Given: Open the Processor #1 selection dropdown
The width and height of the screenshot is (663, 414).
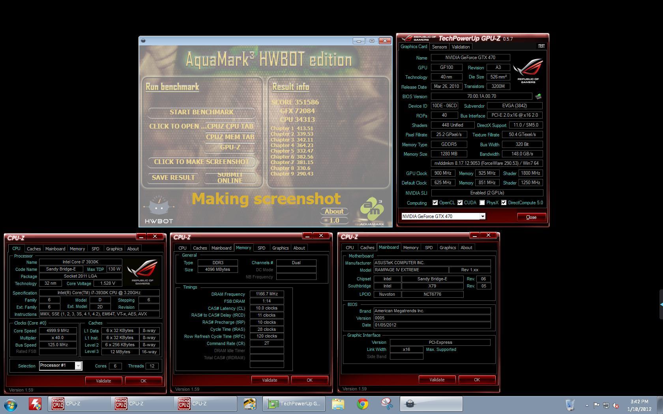Looking at the screenshot, I should (78, 366).
